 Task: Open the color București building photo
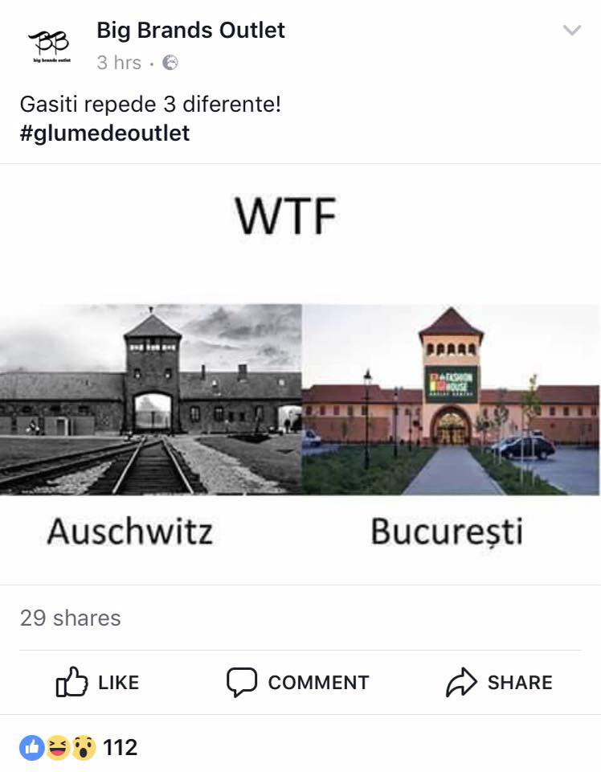[451, 400]
